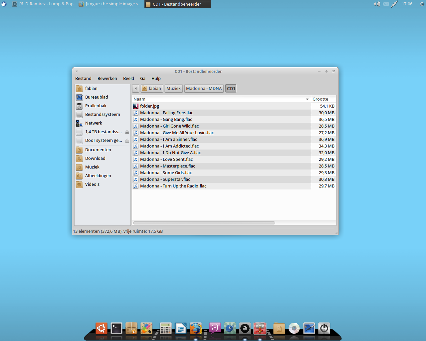Switch to the D.Ramirez taskbar window

[x=45, y=4]
